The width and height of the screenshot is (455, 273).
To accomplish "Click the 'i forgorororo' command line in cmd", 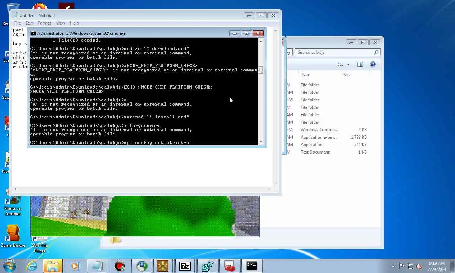I will [x=95, y=125].
